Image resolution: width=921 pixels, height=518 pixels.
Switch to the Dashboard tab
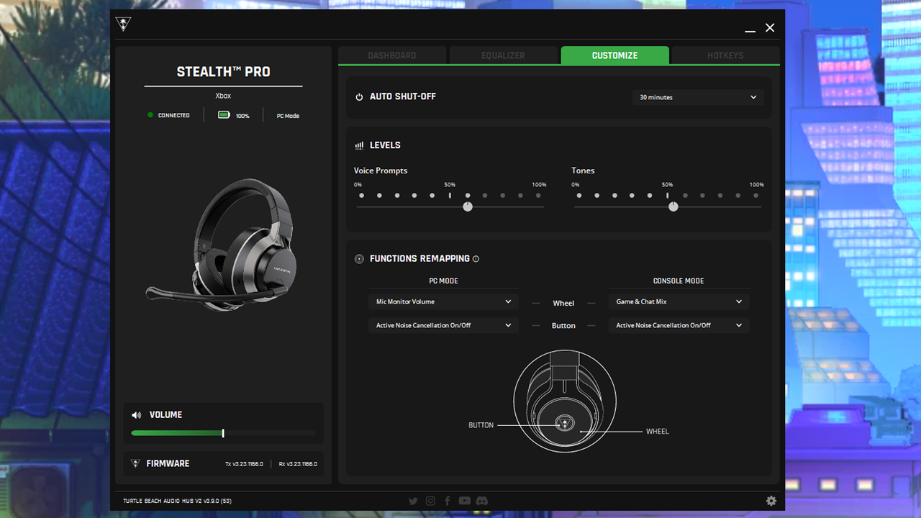click(x=392, y=55)
